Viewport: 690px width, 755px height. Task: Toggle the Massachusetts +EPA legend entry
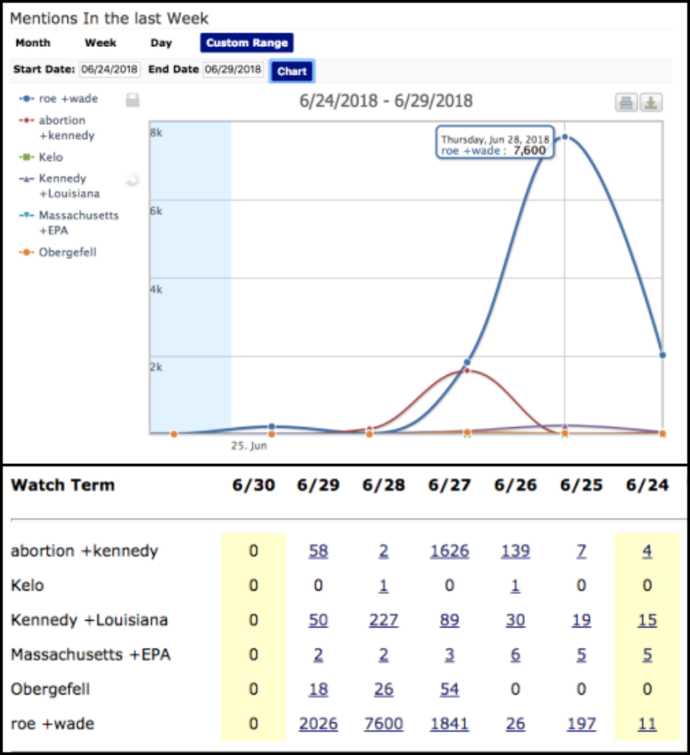(78, 222)
